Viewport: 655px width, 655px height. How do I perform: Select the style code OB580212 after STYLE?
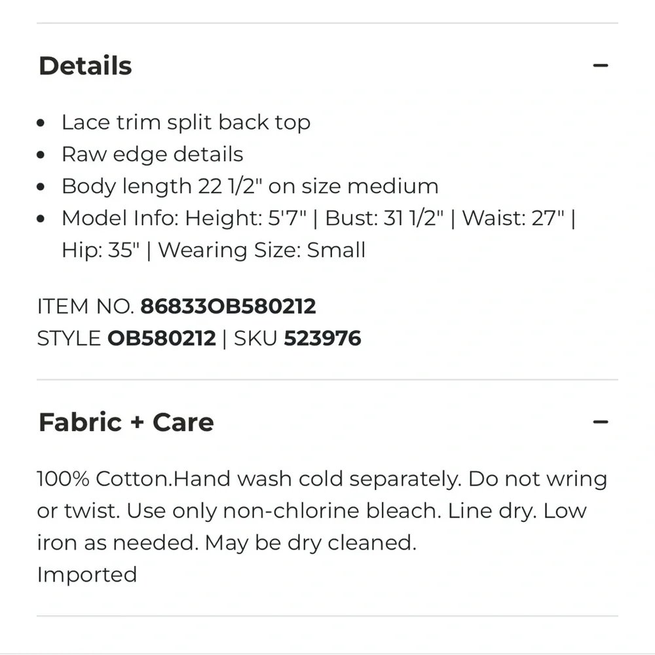[162, 338]
